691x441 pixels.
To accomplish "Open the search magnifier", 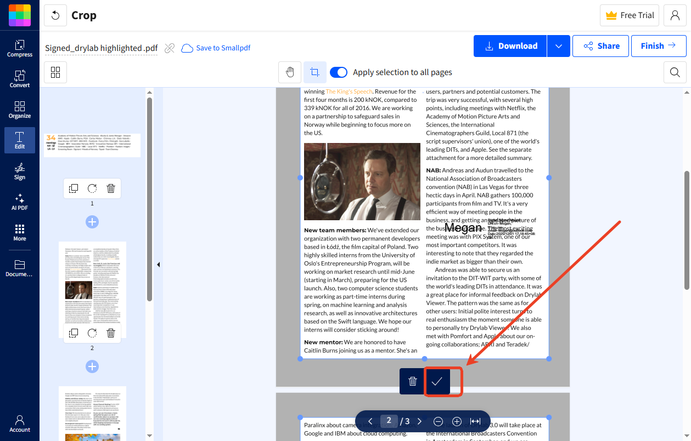I will [x=675, y=72].
